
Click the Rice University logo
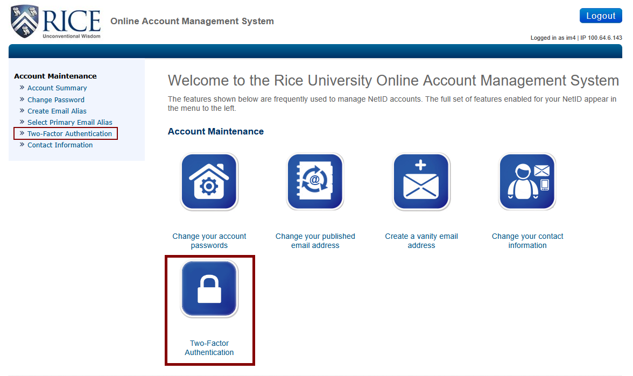click(56, 23)
